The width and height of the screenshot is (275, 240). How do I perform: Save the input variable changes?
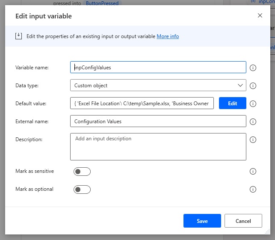[202, 221]
